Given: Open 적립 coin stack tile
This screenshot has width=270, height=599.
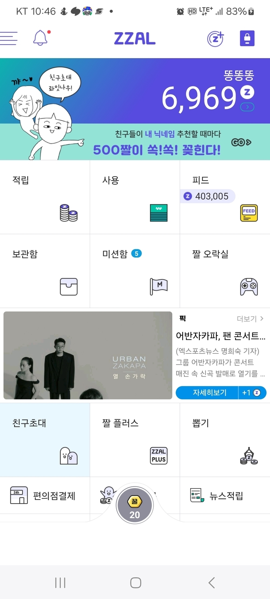Looking at the screenshot, I should (45, 197).
